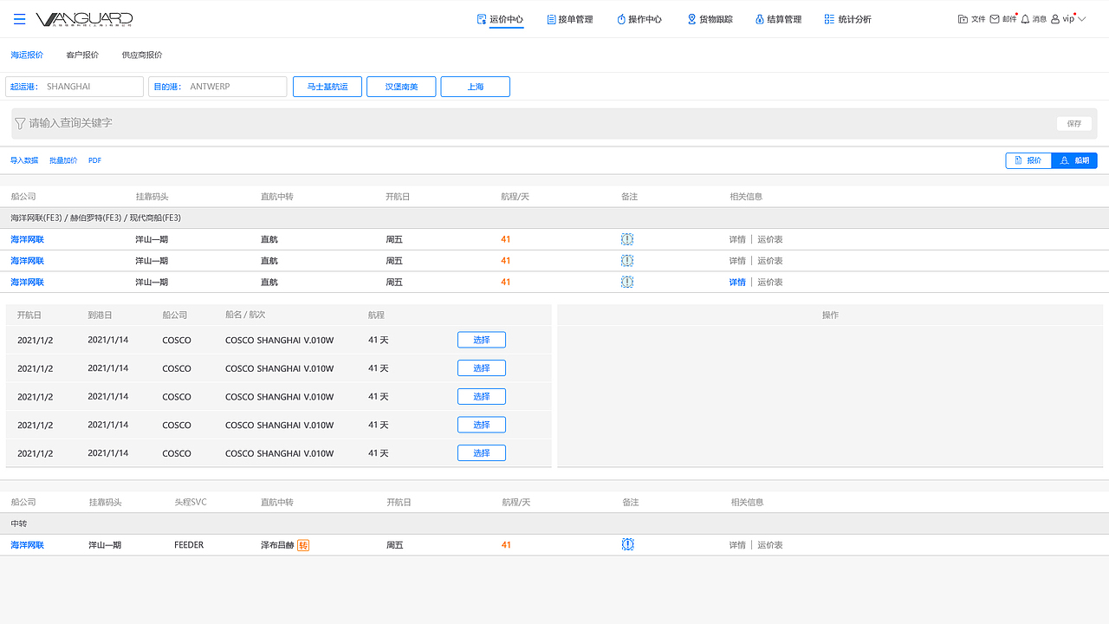Click the 船名 / 航次 column header

click(245, 315)
